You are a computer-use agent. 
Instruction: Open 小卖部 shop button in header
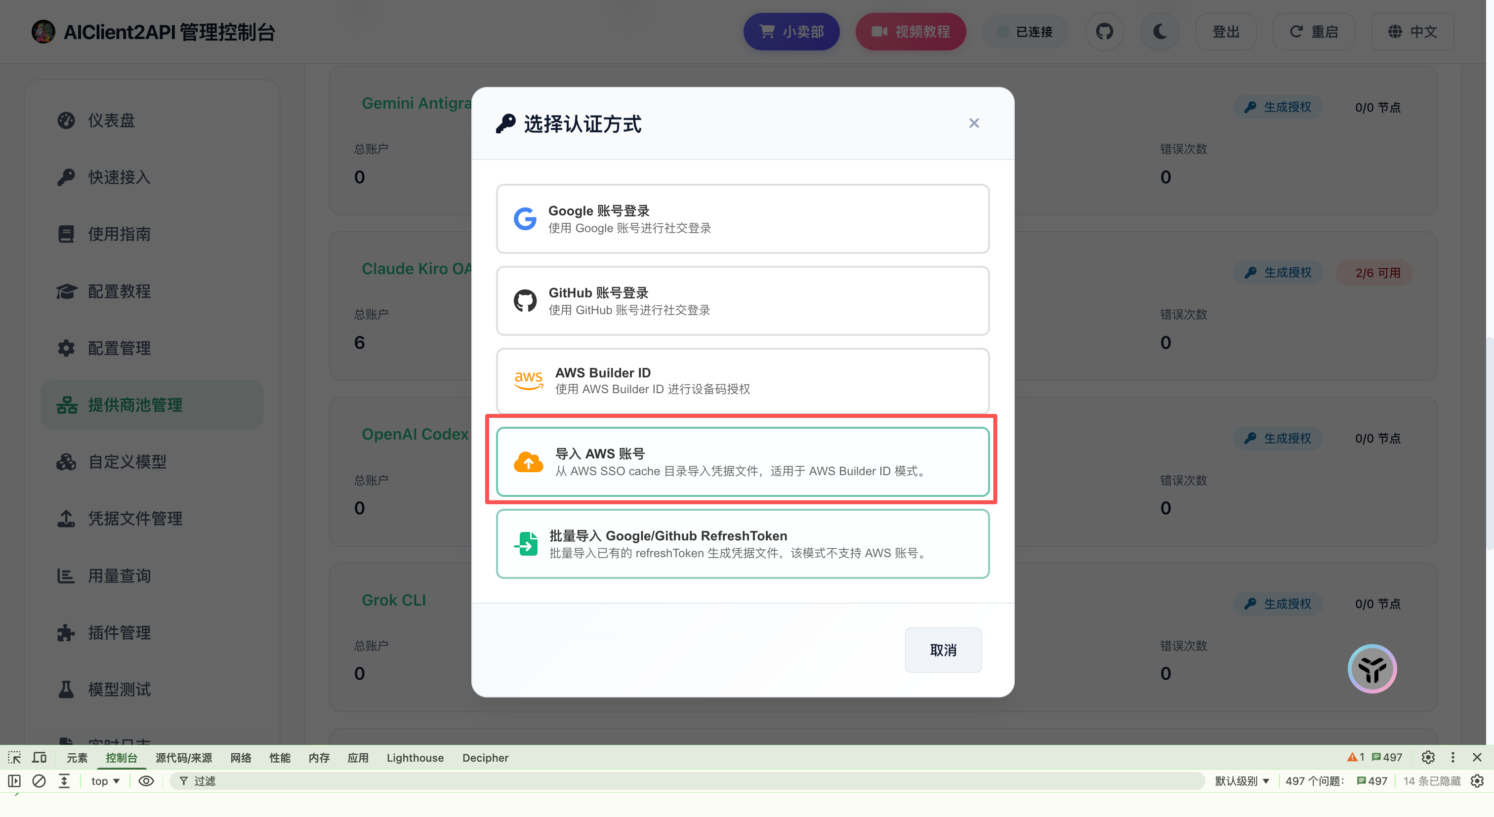click(x=791, y=31)
